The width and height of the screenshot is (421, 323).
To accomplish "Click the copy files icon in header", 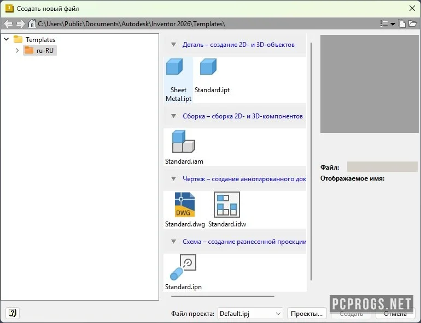I will (402, 24).
